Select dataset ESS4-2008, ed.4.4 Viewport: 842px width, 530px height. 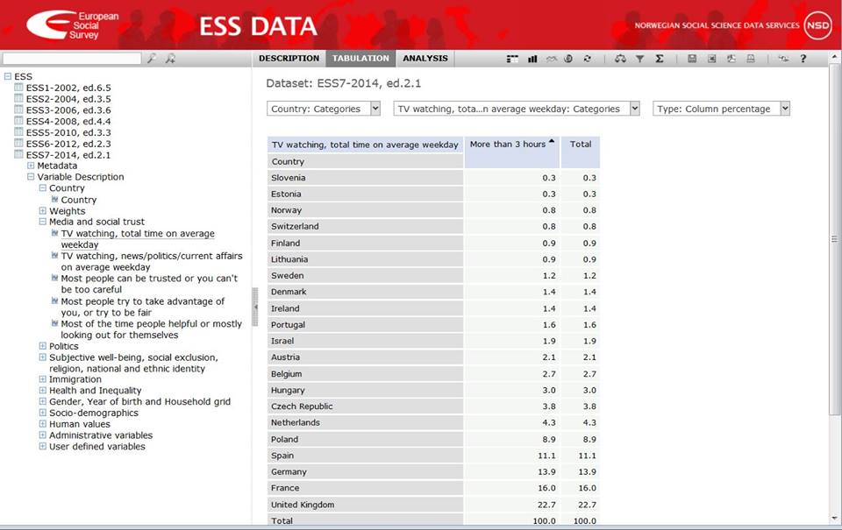[x=68, y=121]
